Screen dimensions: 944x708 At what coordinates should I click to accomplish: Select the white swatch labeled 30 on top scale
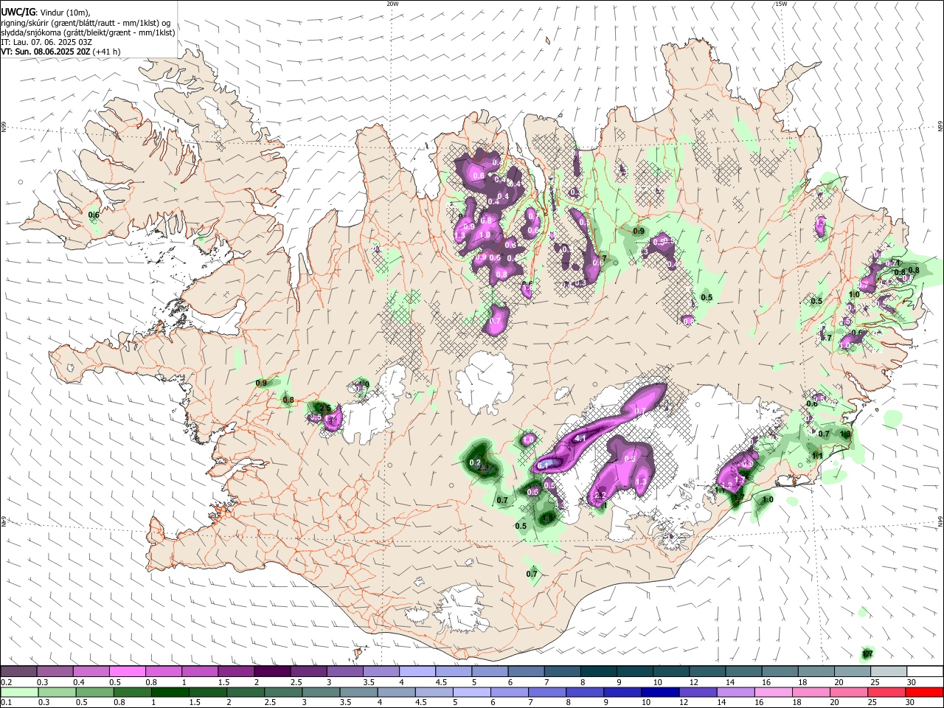click(x=925, y=672)
